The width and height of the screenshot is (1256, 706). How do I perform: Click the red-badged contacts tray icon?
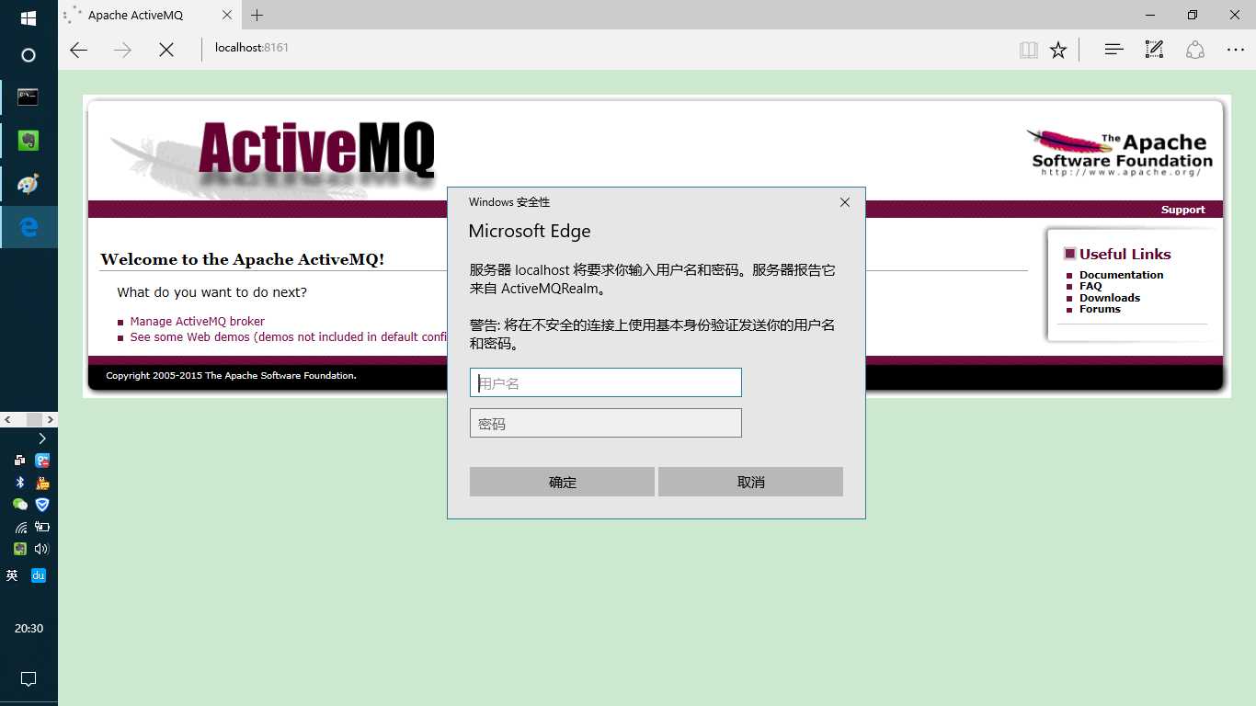(42, 461)
